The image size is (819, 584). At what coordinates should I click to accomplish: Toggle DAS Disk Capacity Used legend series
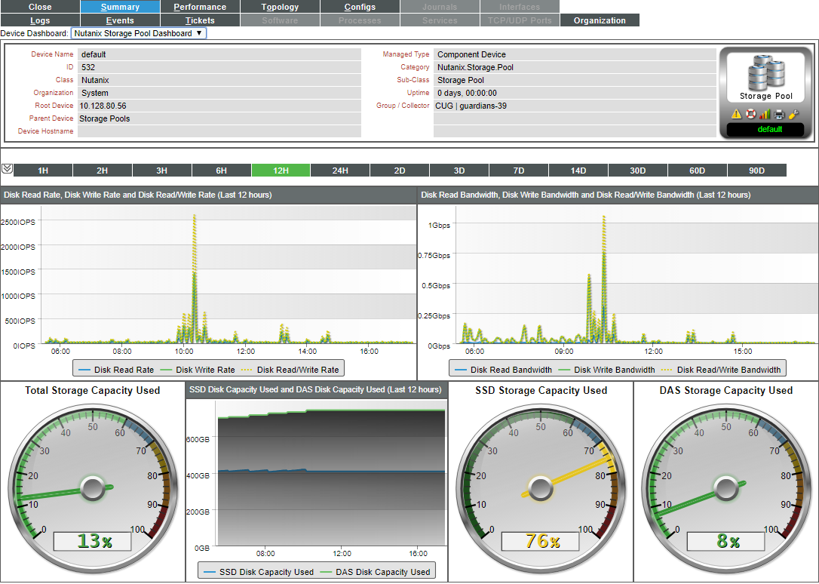tap(375, 572)
